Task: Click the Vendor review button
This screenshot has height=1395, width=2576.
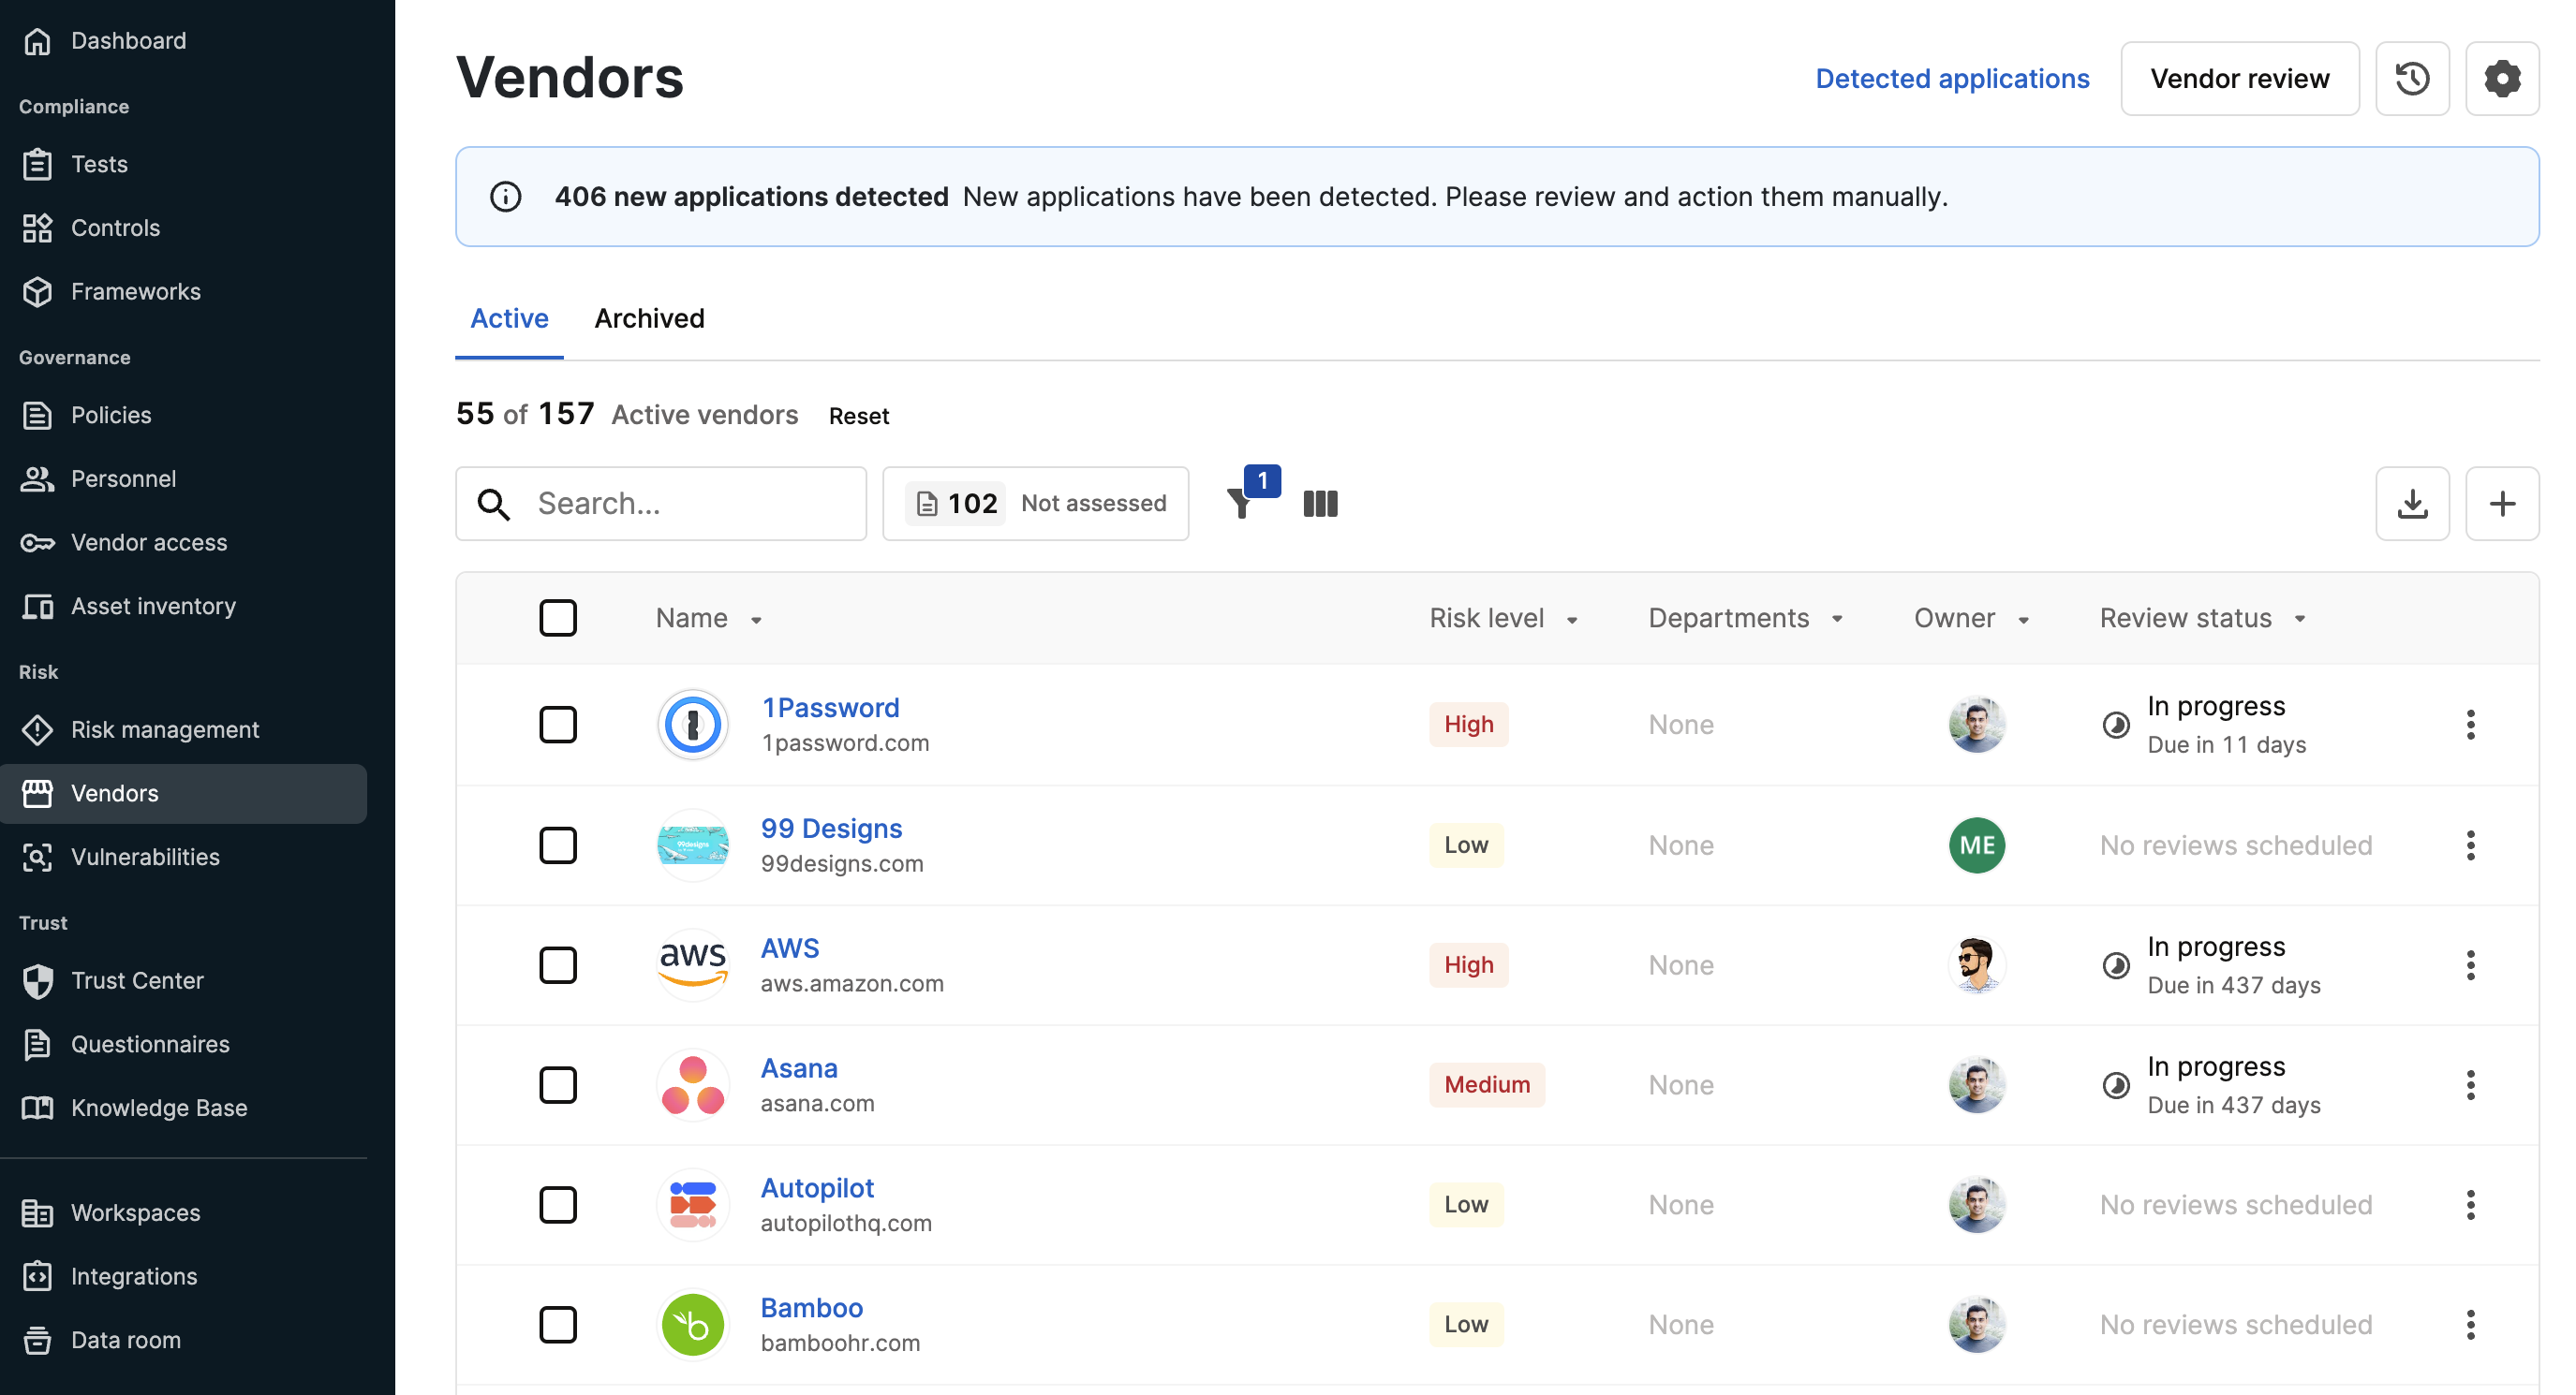Action: point(2240,78)
